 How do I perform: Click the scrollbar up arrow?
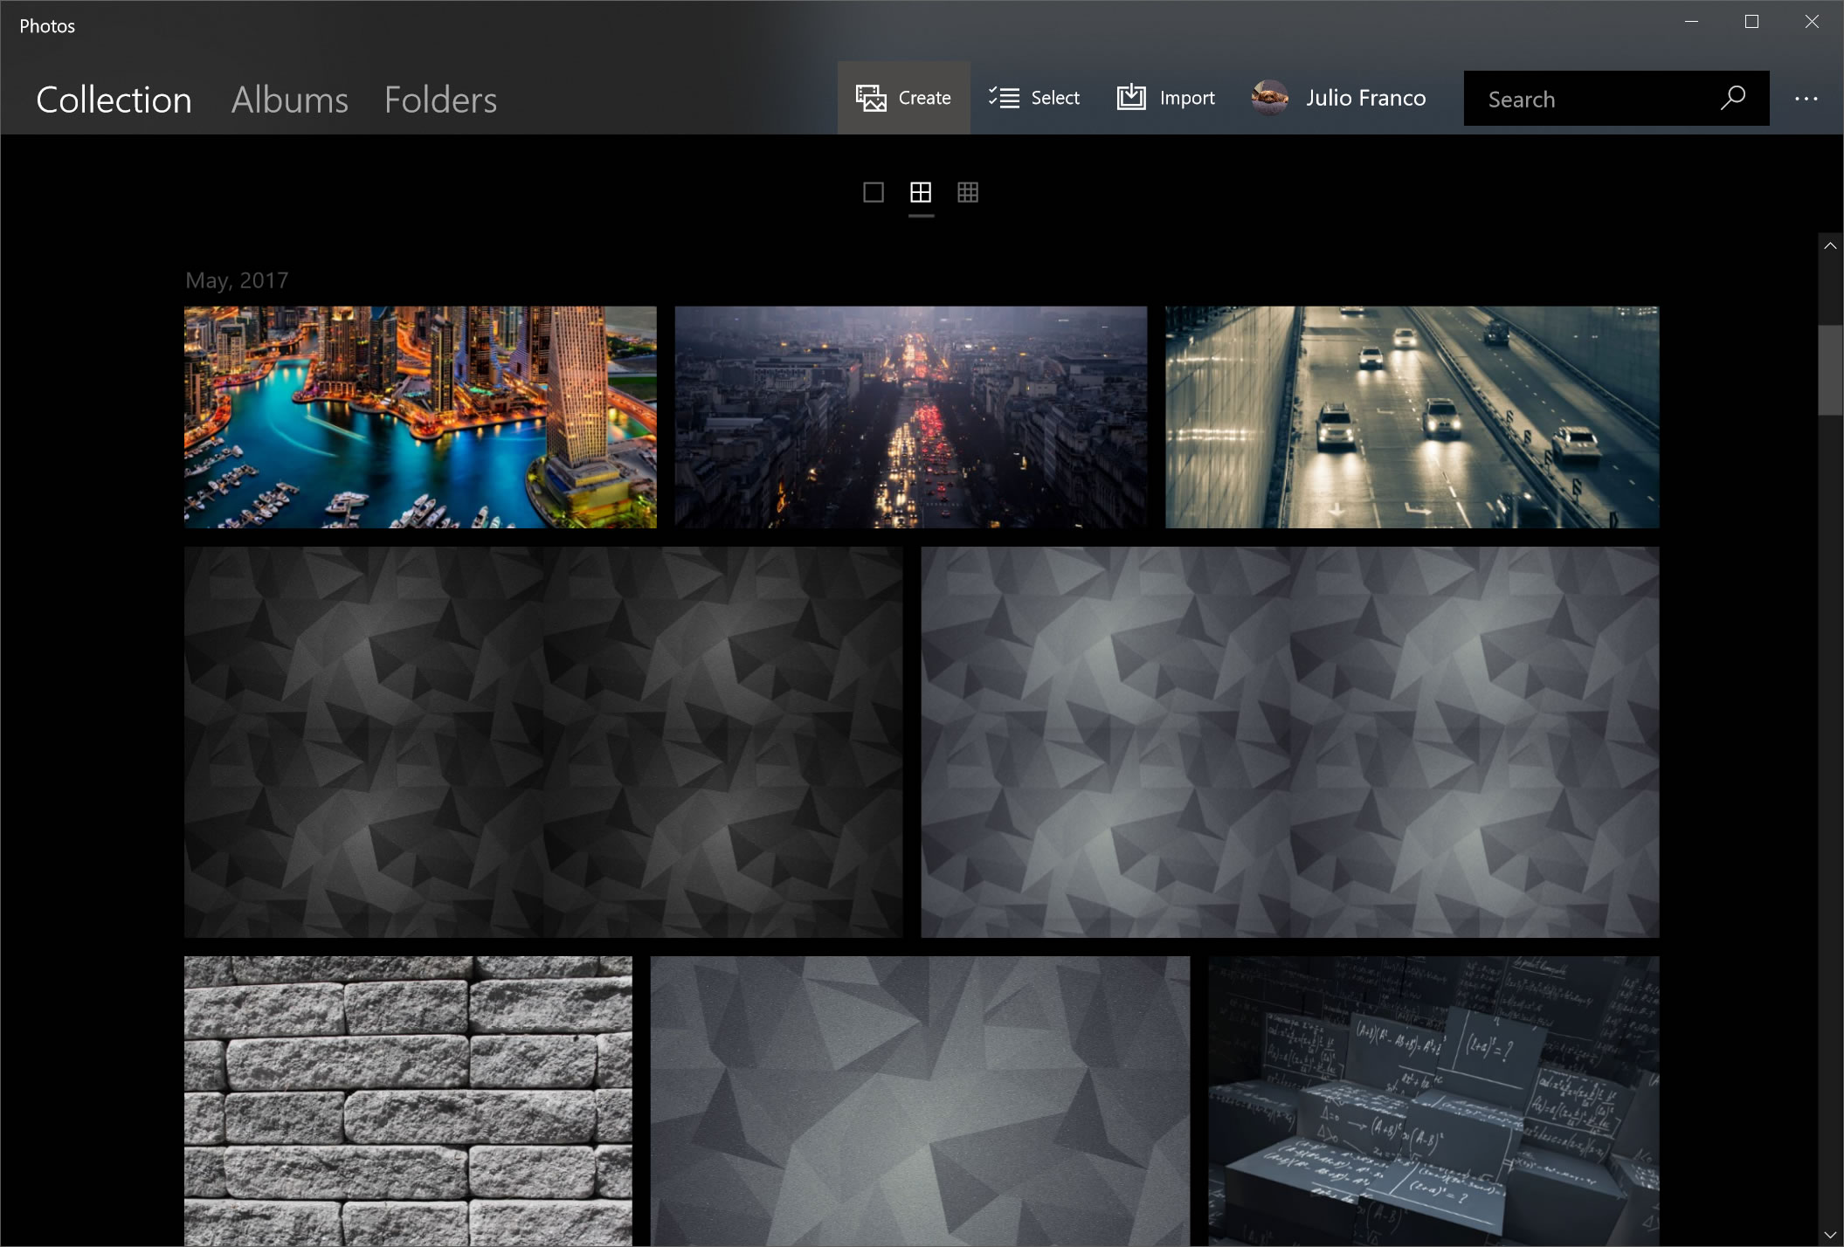pos(1830,246)
